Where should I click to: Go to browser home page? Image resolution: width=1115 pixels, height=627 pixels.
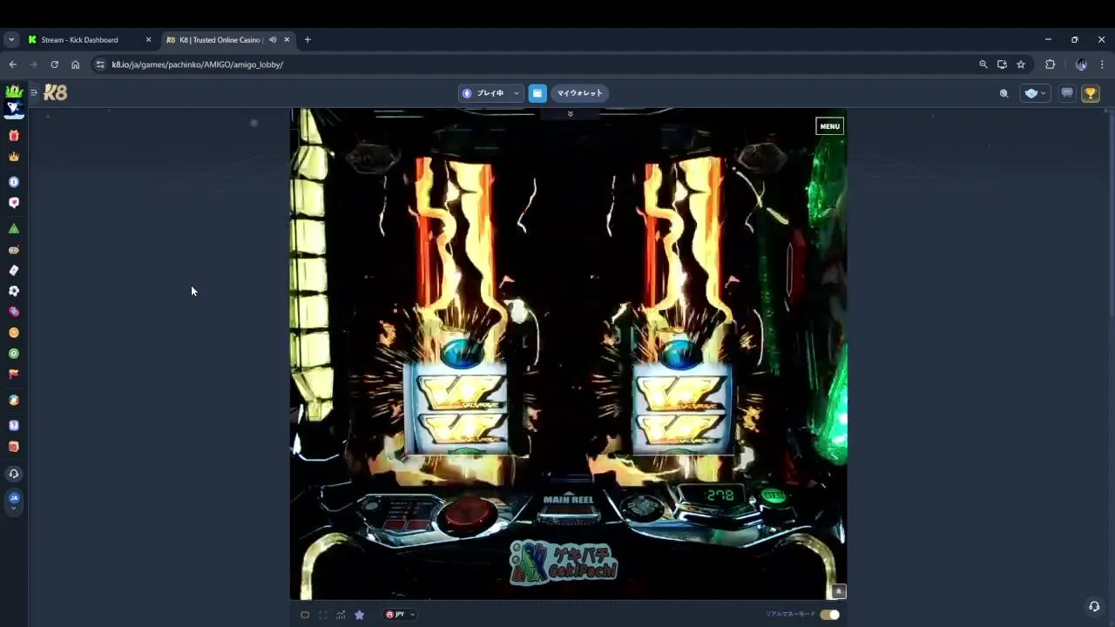click(x=75, y=64)
